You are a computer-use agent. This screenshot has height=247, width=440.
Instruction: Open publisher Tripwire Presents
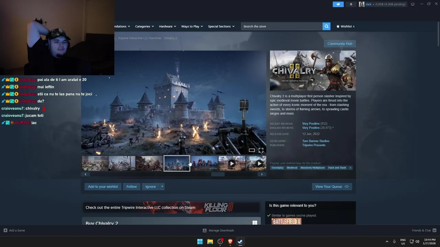coord(313,145)
